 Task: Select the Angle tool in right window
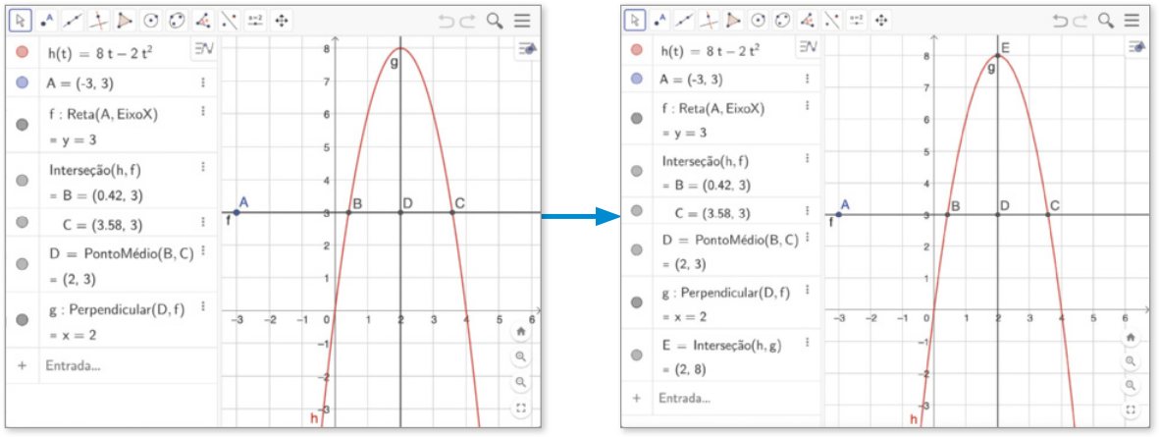click(808, 21)
